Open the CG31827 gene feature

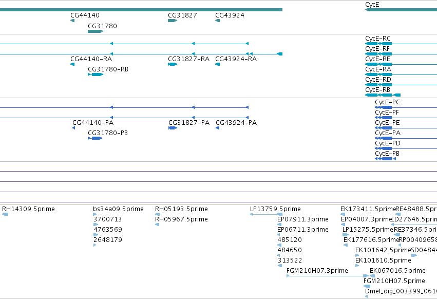(x=173, y=21)
